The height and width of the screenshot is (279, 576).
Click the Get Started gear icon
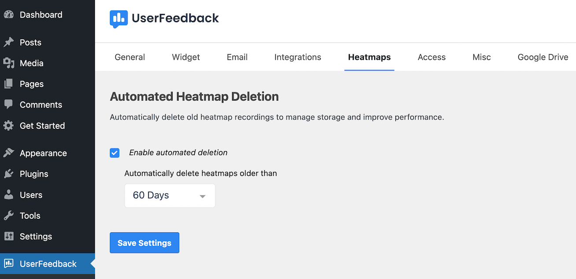pyautogui.click(x=9, y=125)
